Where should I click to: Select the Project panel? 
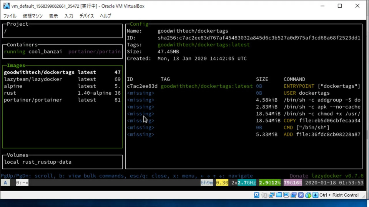coord(62,31)
